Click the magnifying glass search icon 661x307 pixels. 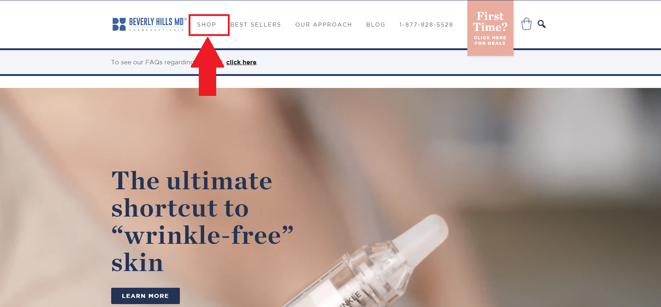pyautogui.click(x=541, y=24)
